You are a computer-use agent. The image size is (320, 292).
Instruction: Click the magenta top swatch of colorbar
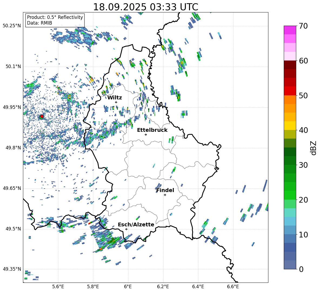pos(290,30)
